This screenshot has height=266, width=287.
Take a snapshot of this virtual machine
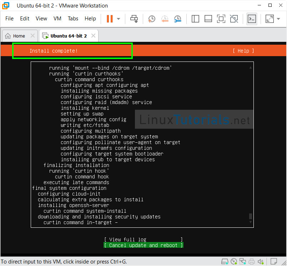[152, 19]
